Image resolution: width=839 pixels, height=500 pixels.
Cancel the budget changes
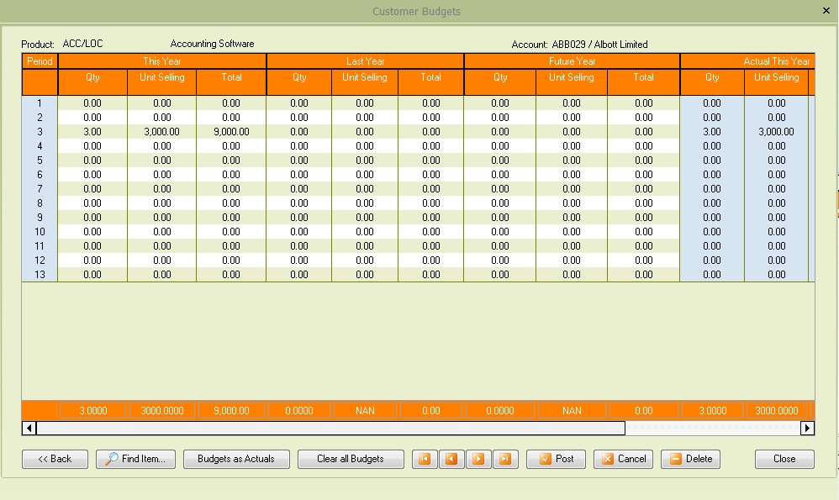point(623,459)
